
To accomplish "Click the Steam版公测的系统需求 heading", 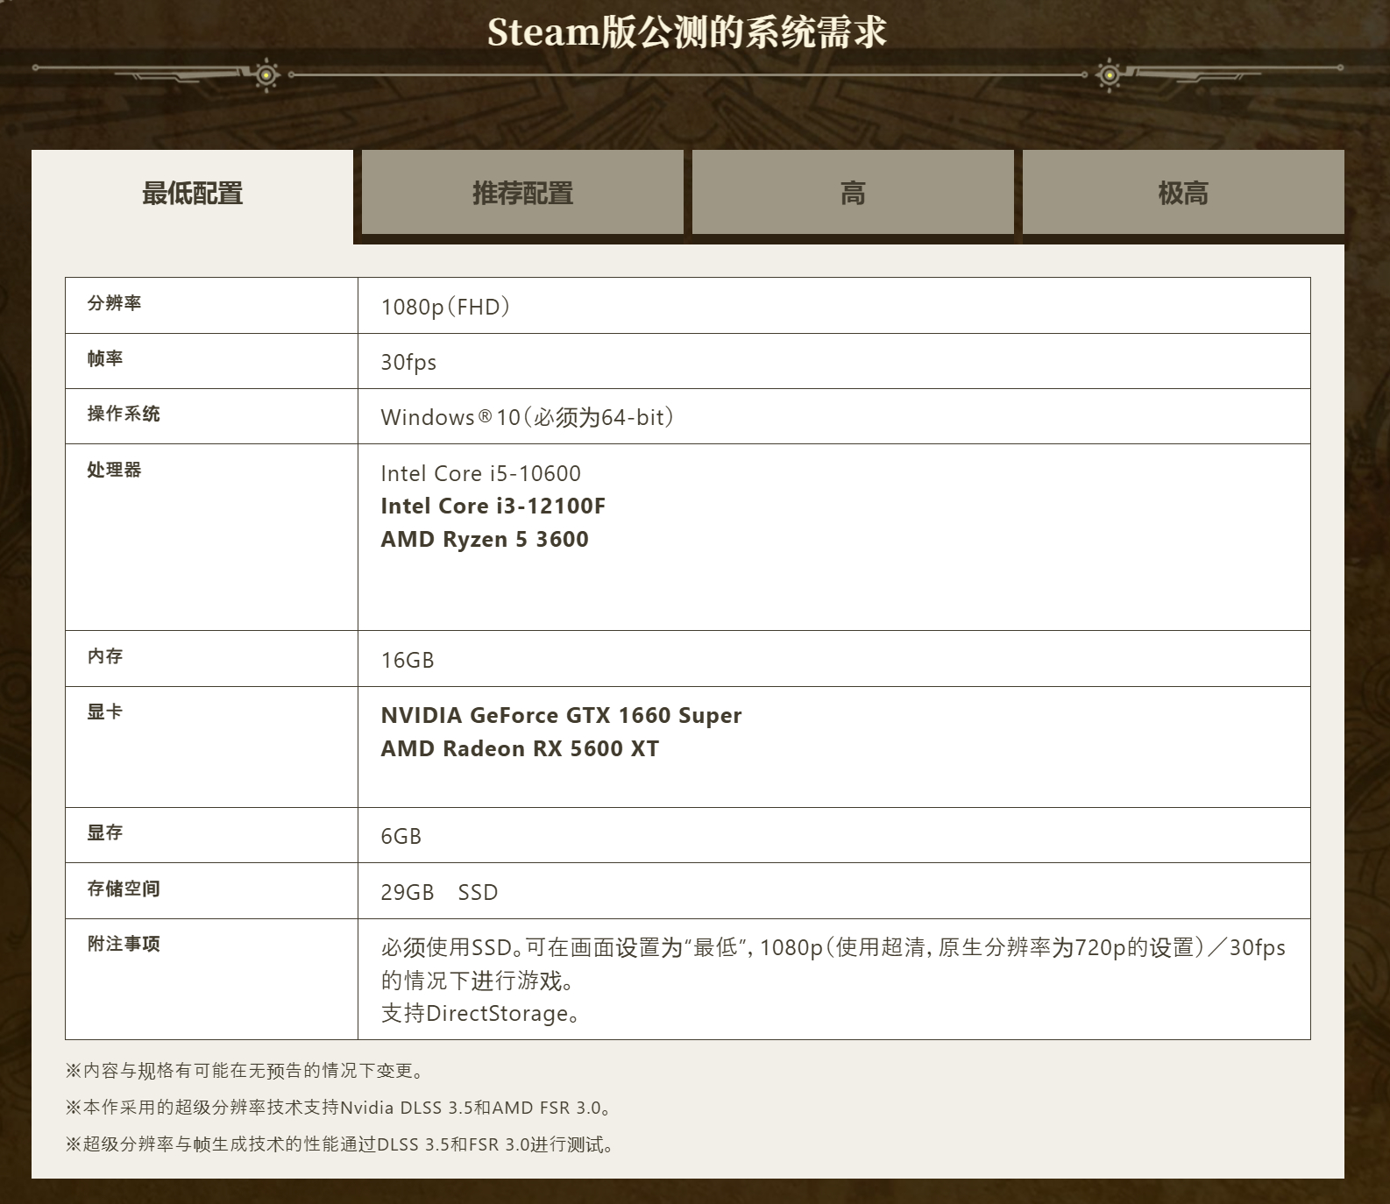I will point(687,32).
